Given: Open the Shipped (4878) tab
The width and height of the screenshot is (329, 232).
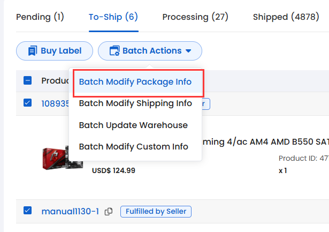Looking at the screenshot, I should click(286, 17).
